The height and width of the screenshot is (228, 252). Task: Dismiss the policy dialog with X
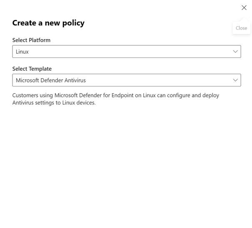click(x=244, y=7)
